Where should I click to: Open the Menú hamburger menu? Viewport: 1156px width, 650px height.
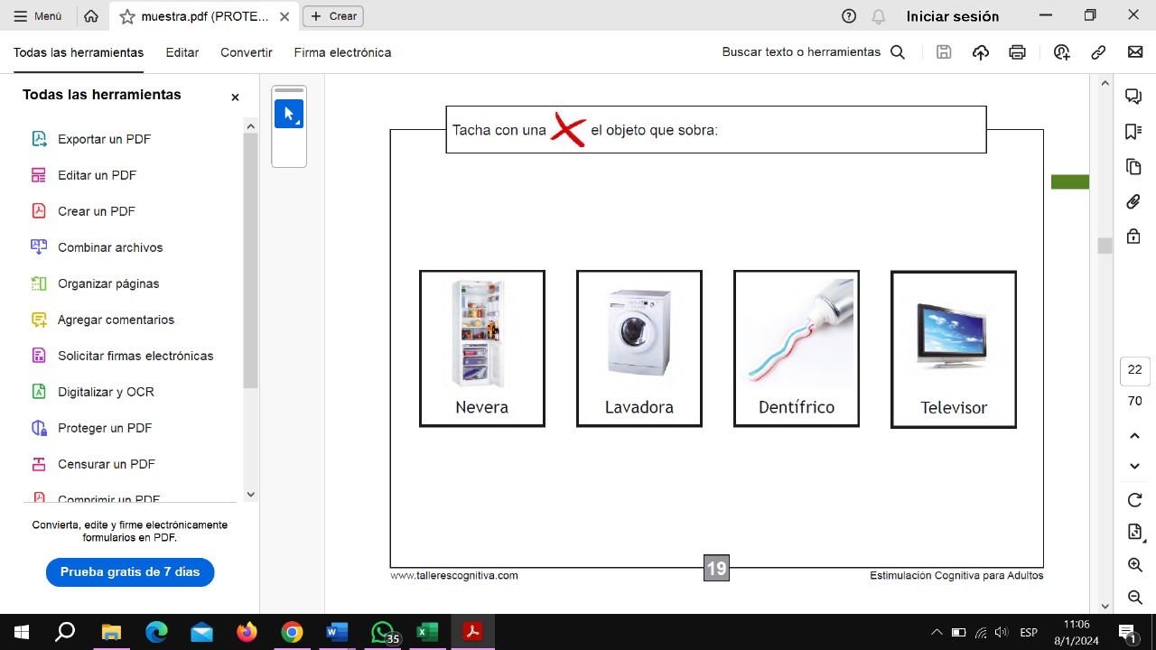pyautogui.click(x=38, y=16)
